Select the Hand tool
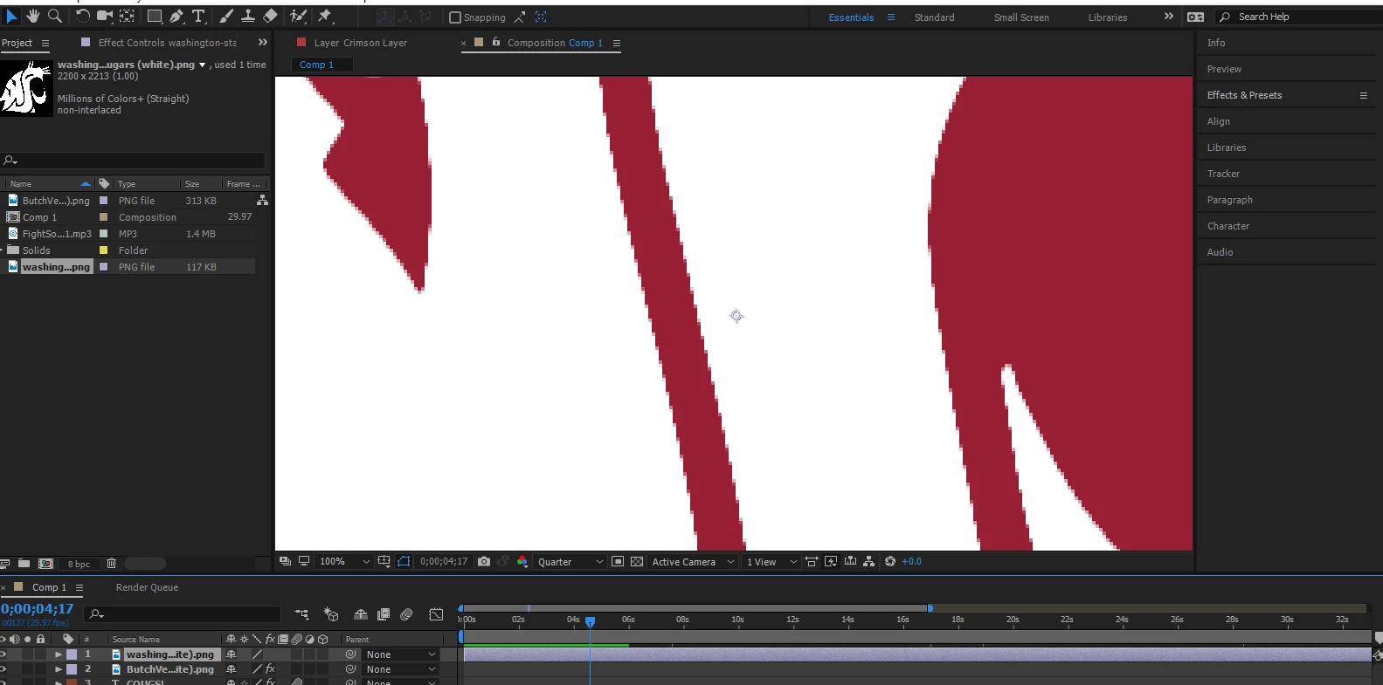Image resolution: width=1383 pixels, height=685 pixels. (x=33, y=16)
